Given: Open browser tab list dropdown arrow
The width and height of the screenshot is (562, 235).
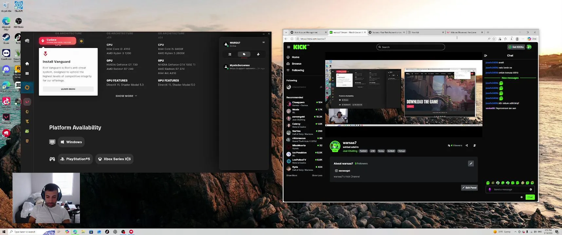Looking at the screenshot, I should (x=286, y=32).
